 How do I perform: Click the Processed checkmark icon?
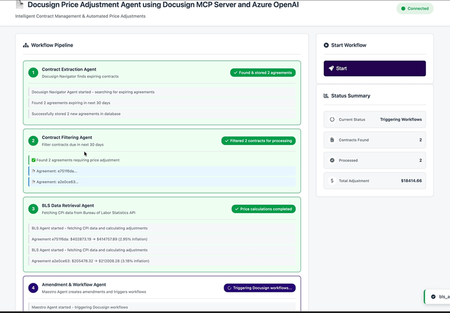click(332, 160)
